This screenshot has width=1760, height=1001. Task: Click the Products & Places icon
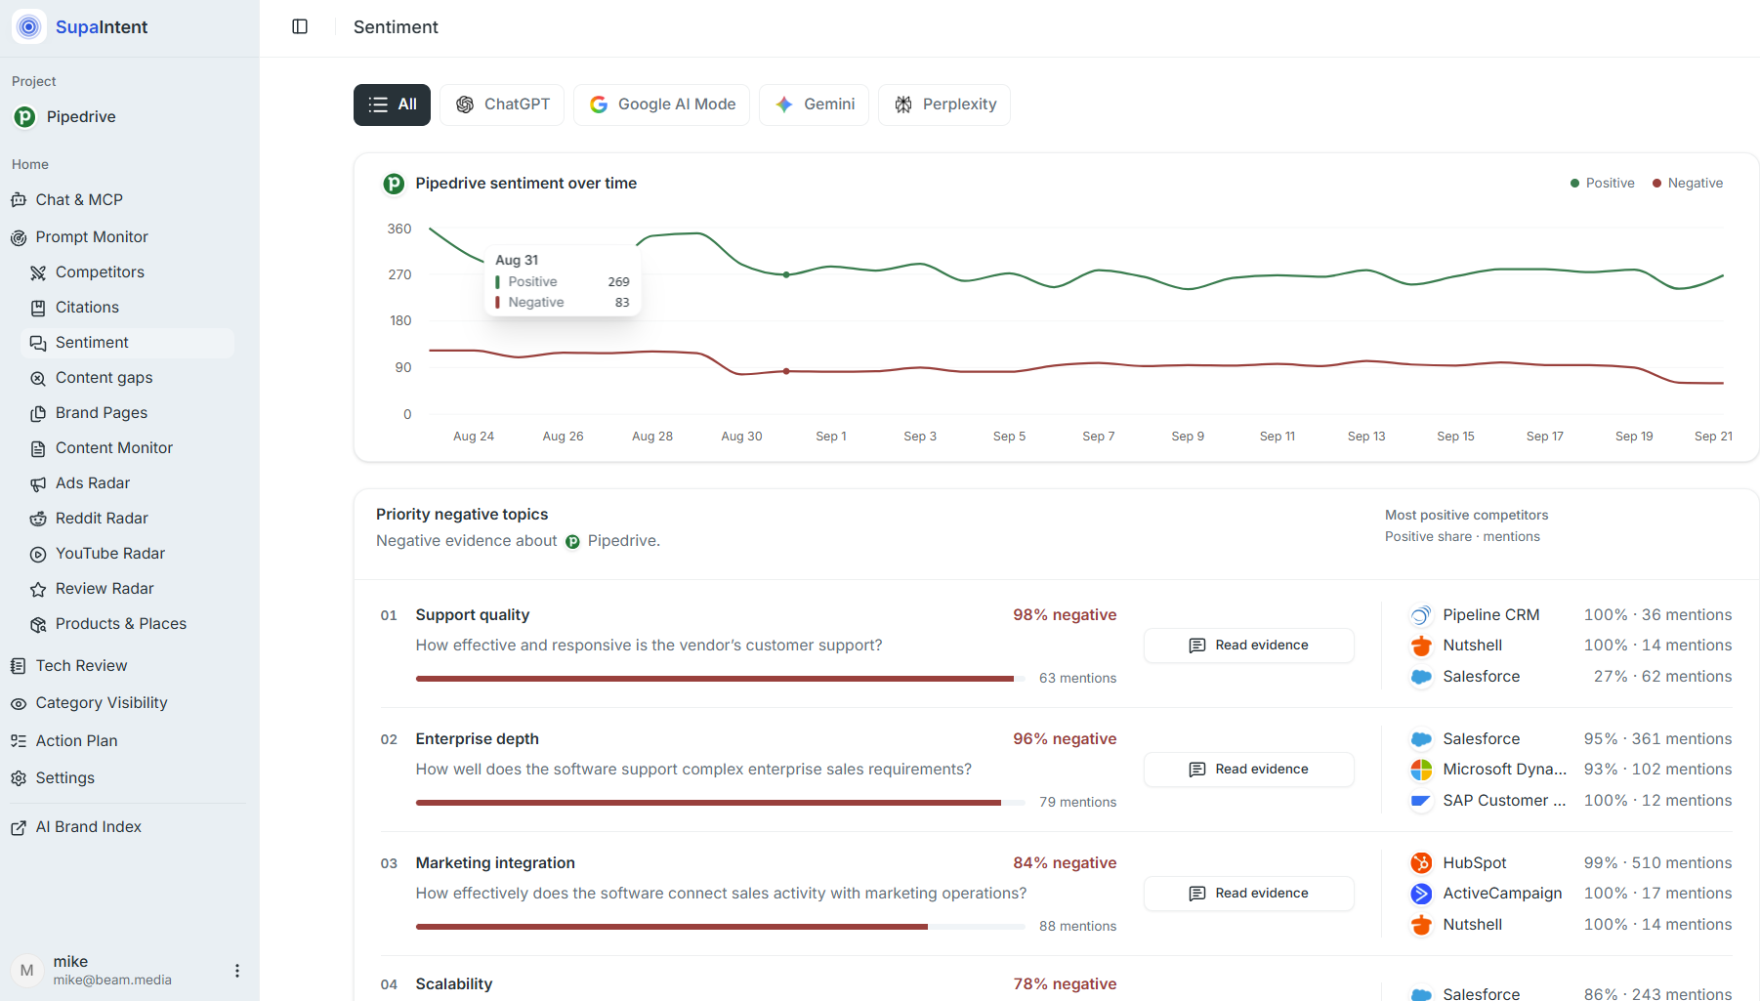point(38,624)
